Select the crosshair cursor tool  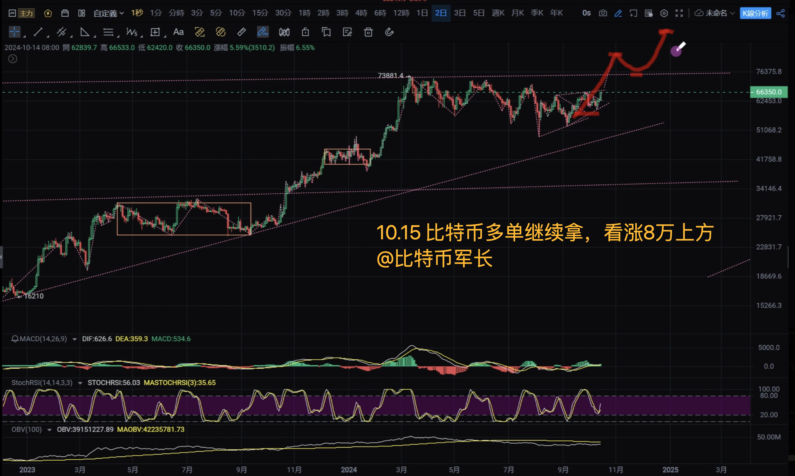(x=14, y=32)
